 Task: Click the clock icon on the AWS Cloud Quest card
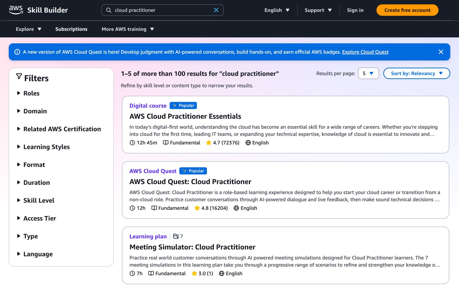[132, 208]
